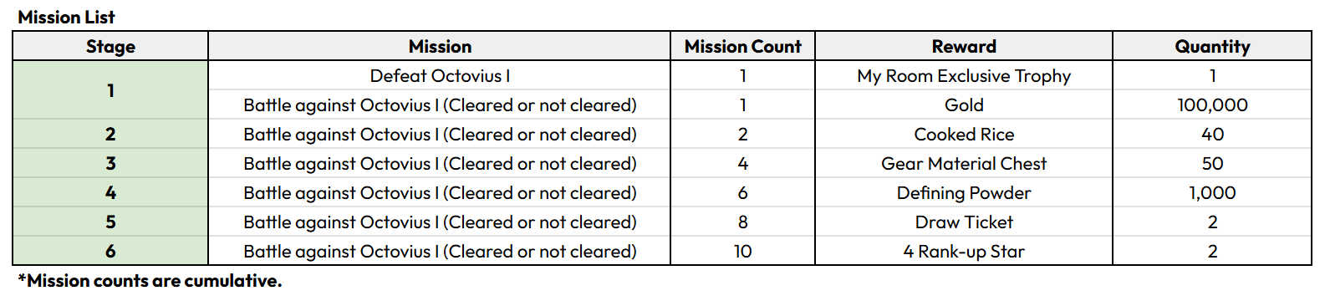Select the Defining Powder reward cell
This screenshot has height=301, width=1325.
pyautogui.click(x=964, y=192)
